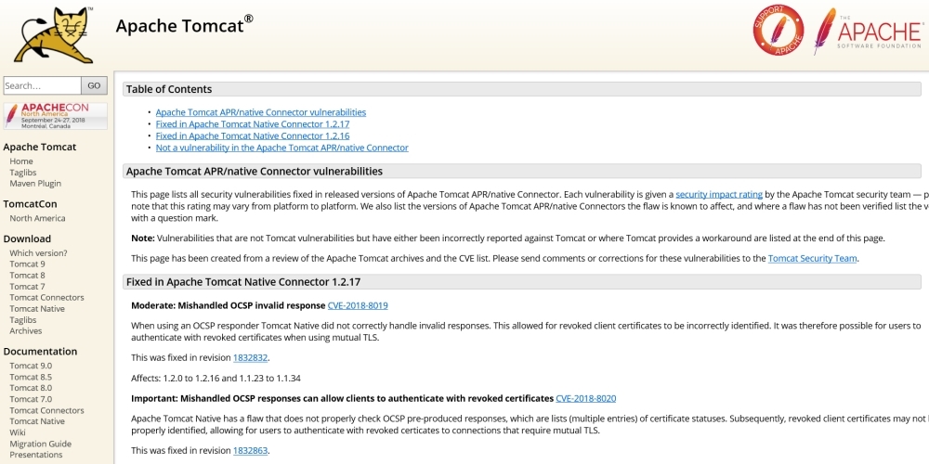The image size is (929, 464).
Task: Open the Apache Software Foundation feather logo
Action: pos(868,31)
